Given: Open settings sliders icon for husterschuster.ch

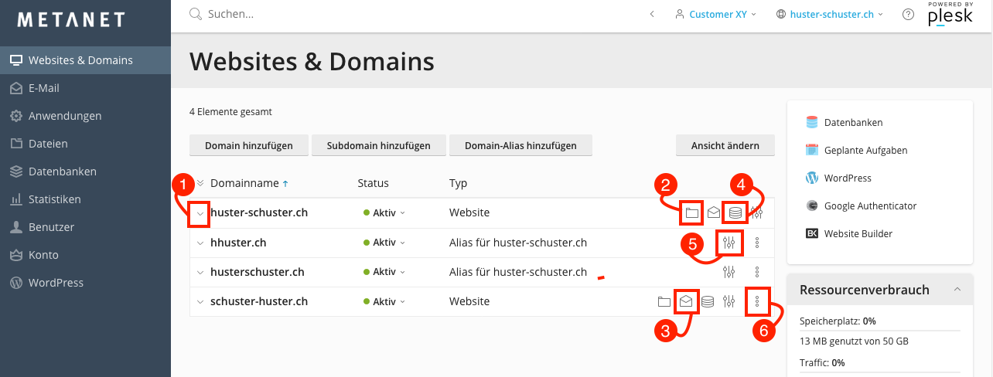Looking at the screenshot, I should (729, 272).
